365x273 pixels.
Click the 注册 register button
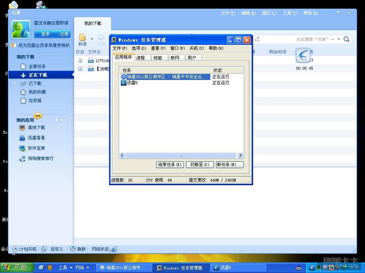click(x=64, y=34)
